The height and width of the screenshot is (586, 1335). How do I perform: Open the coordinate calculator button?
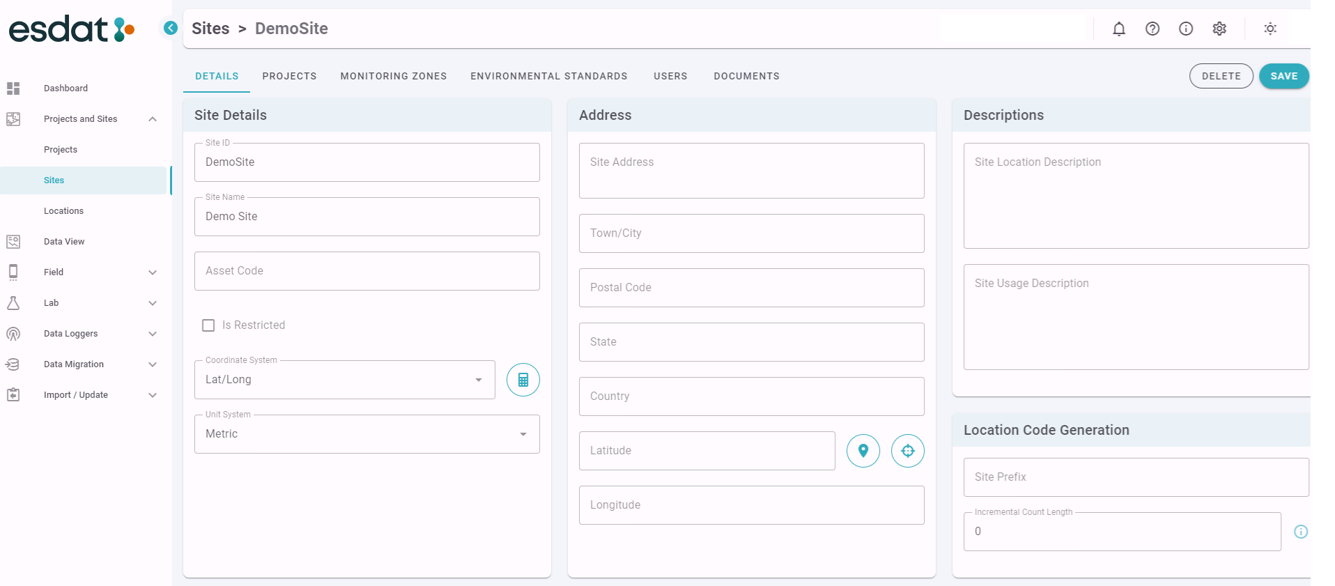(523, 380)
